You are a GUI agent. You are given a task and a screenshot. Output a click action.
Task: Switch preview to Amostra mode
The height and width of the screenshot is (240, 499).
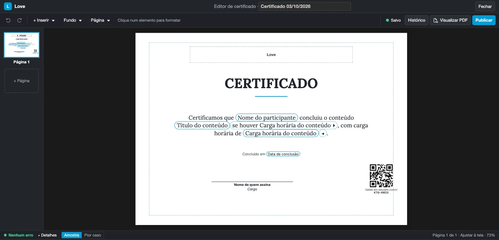[x=72, y=235]
